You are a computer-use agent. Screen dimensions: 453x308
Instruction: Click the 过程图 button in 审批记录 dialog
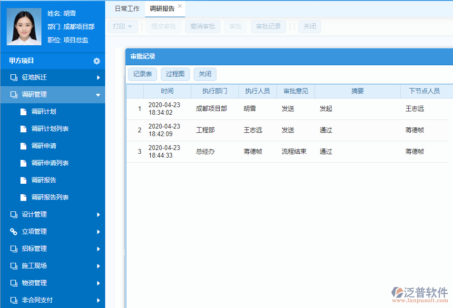[175, 74]
